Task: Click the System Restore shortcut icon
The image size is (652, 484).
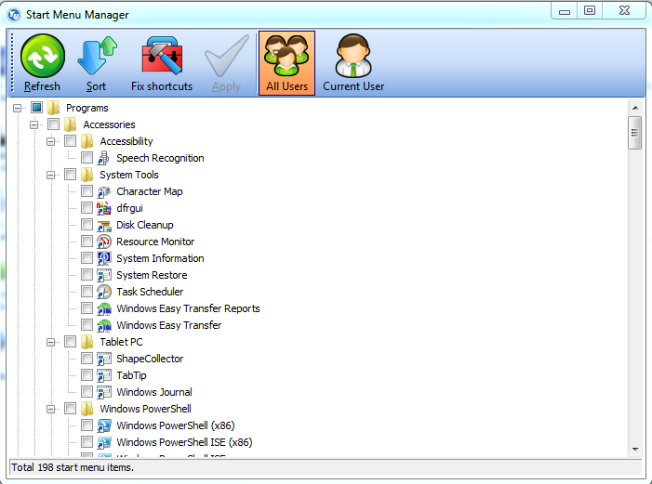Action: tap(103, 275)
